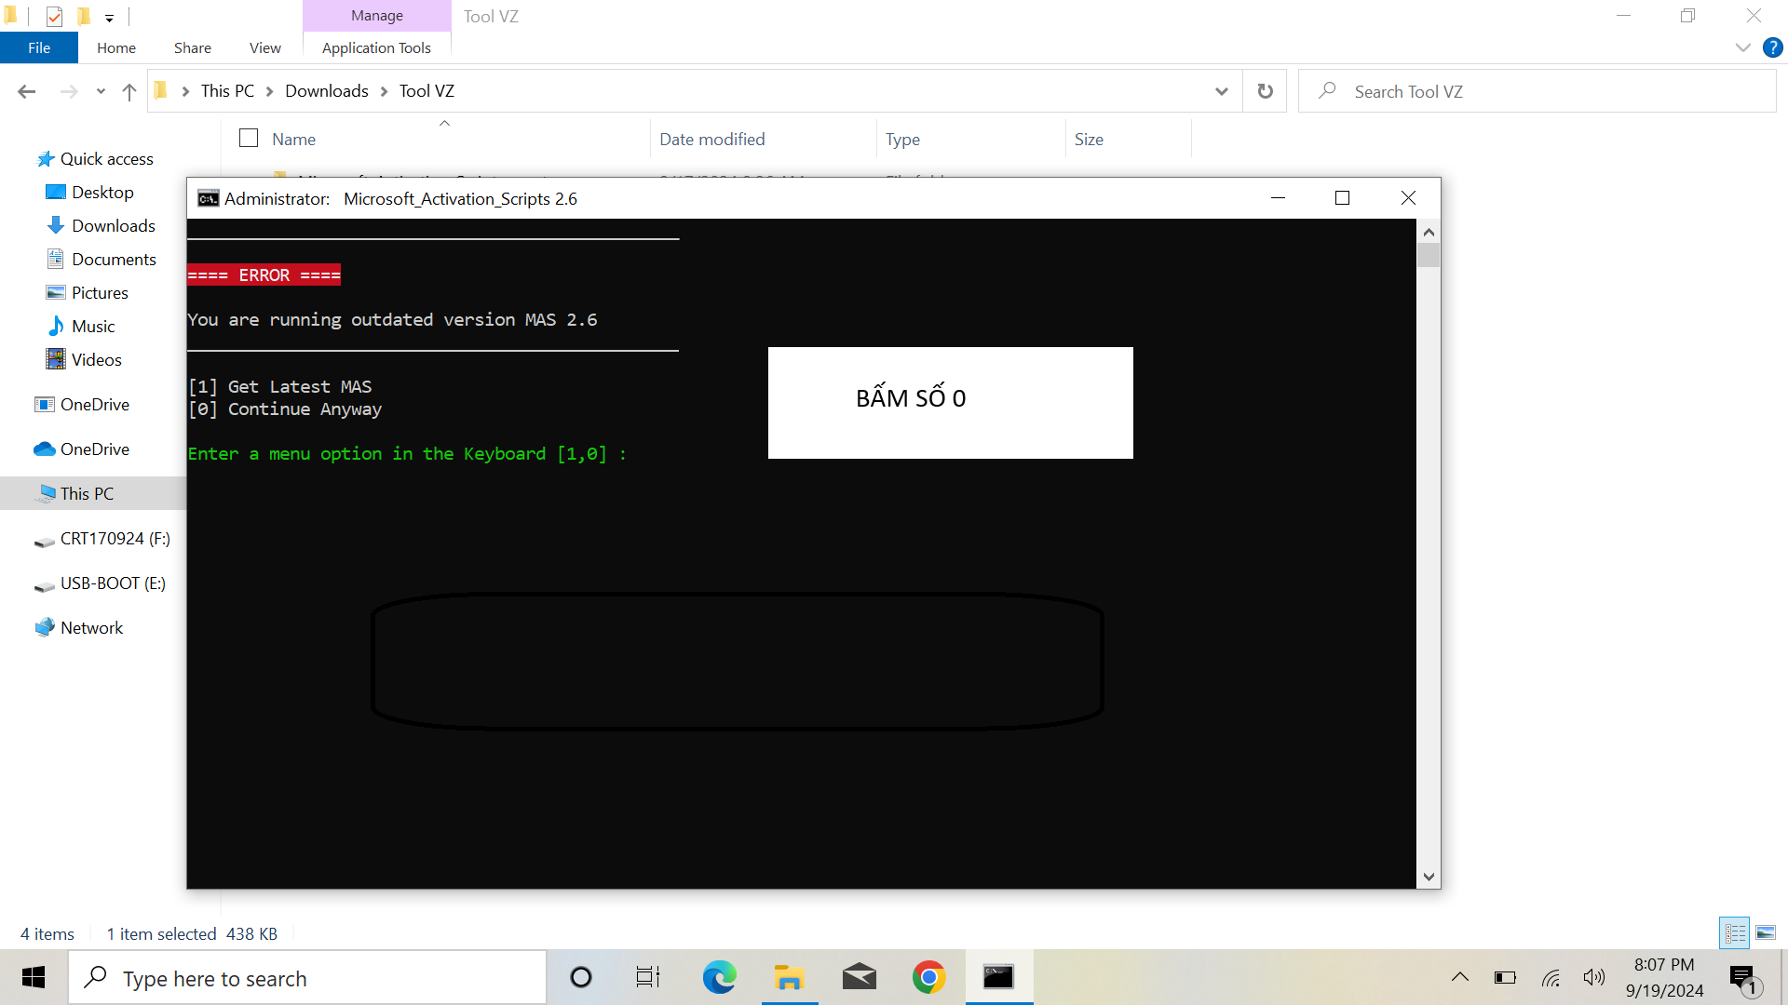Viewport: 1788px width, 1005px height.
Task: Open the View ribbon tab
Action: click(x=265, y=47)
